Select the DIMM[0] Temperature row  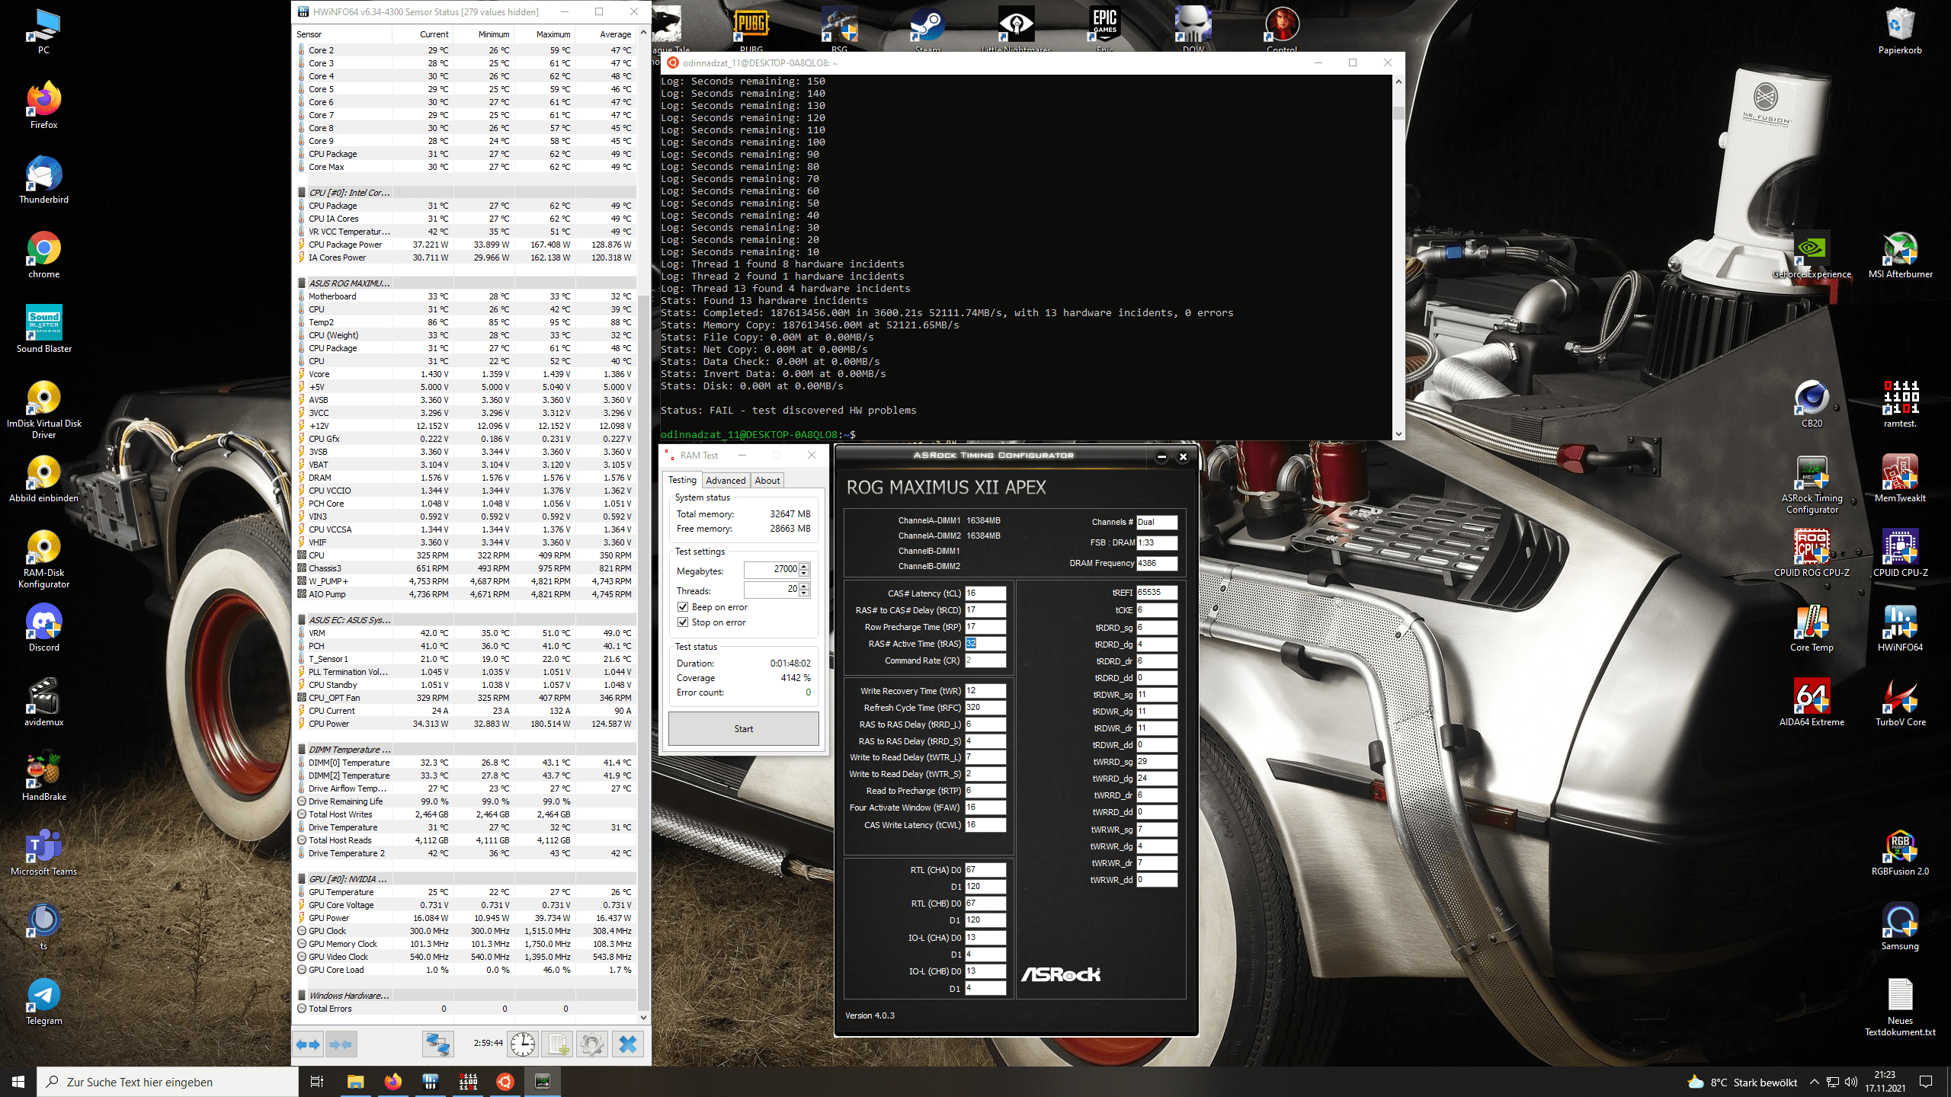click(x=466, y=763)
